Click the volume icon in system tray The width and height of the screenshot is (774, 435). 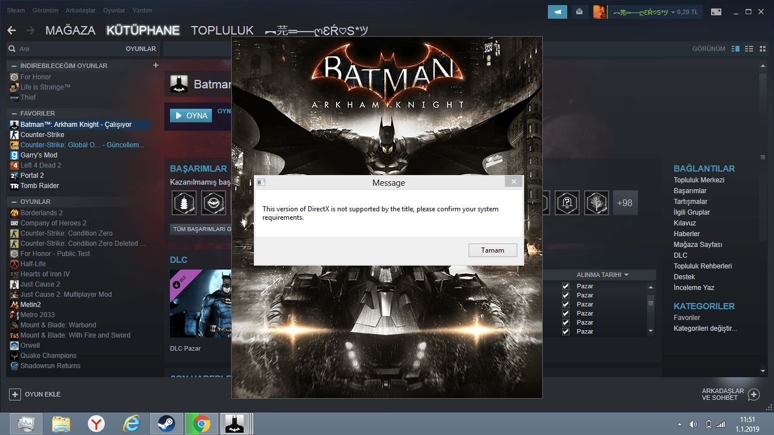[693, 424]
